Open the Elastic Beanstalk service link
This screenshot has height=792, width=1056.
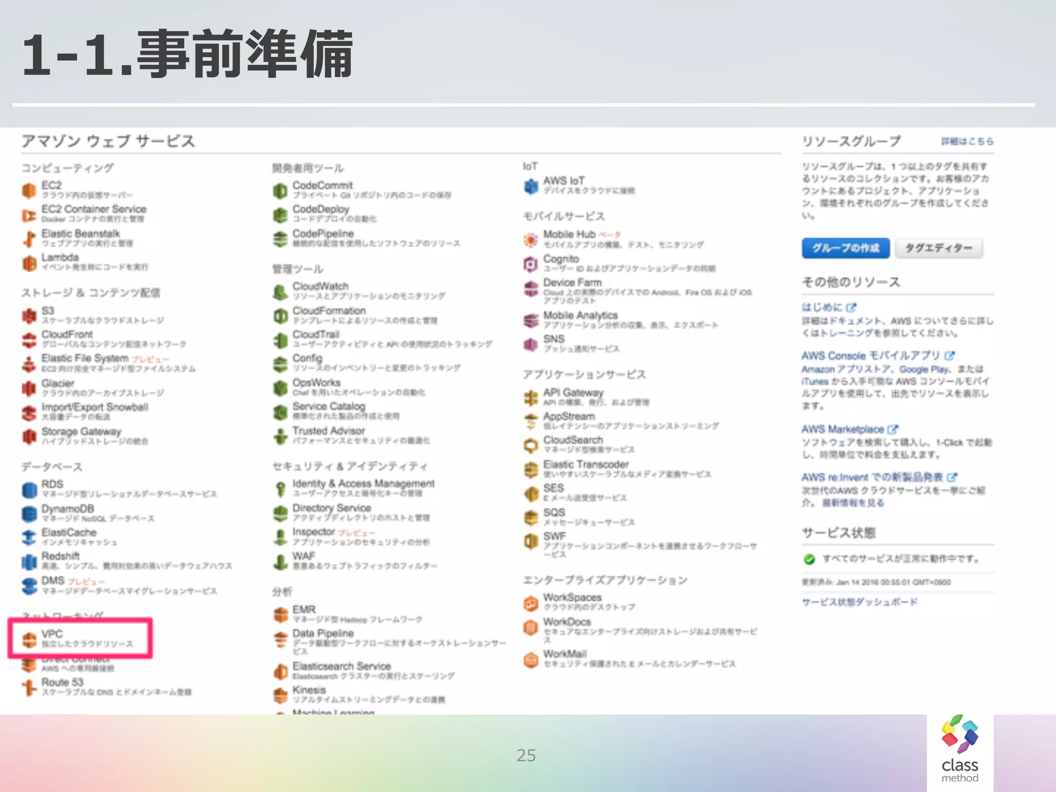click(80, 234)
